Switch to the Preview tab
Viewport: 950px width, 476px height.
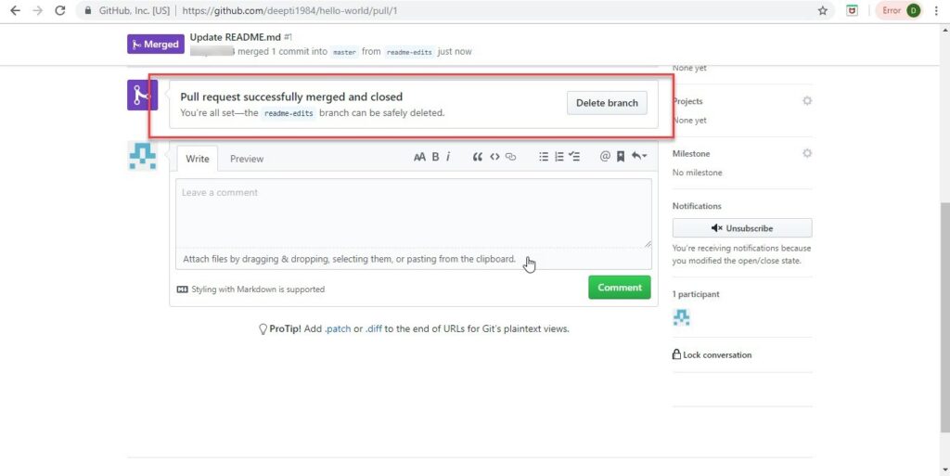pos(247,159)
